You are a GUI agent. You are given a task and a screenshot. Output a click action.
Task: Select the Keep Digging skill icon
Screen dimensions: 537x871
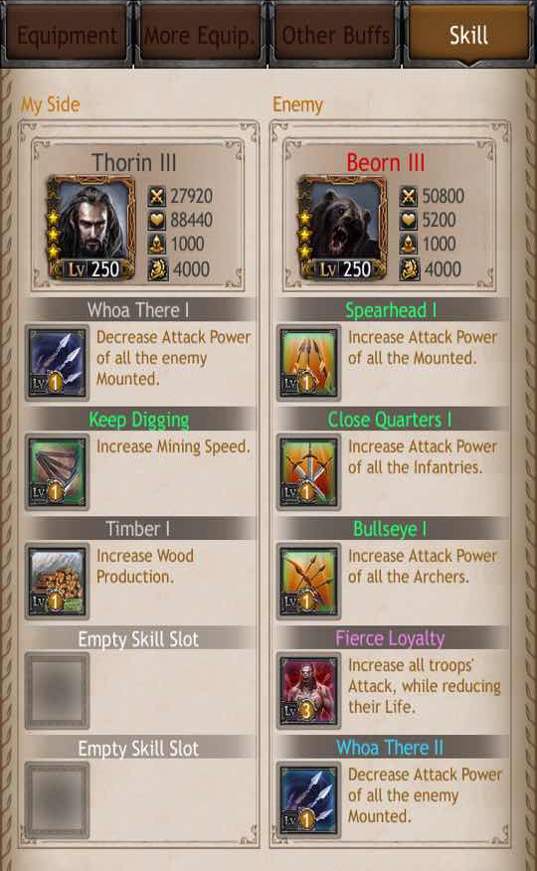(58, 472)
